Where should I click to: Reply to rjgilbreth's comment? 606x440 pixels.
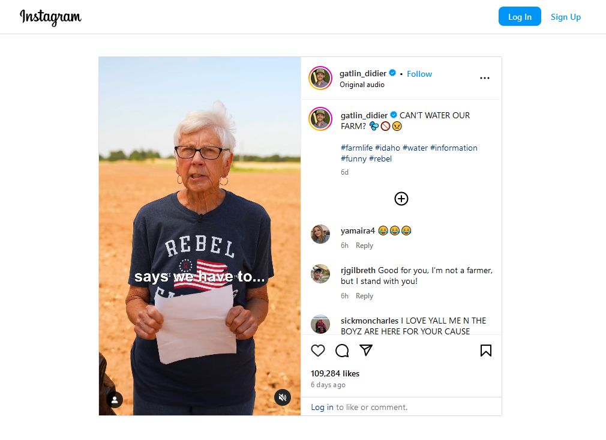click(x=364, y=296)
